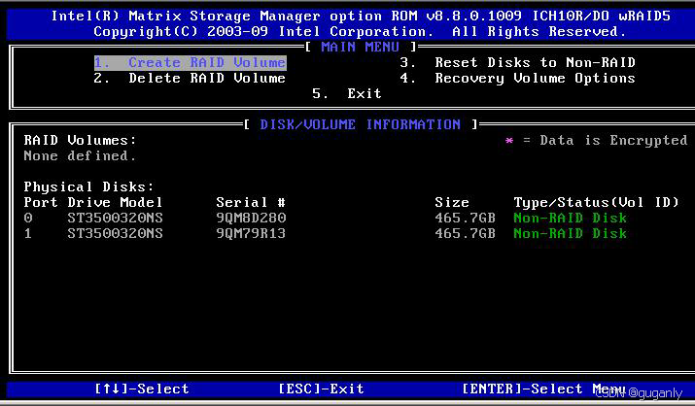Click the Size column header
The width and height of the screenshot is (695, 406).
pyautogui.click(x=452, y=202)
